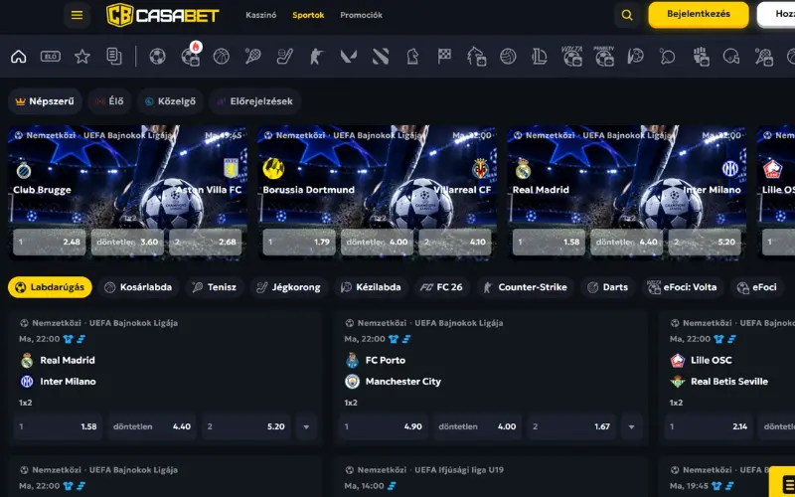
Task: Bet döntetlen 3.60 on Club Brugge card
Action: [127, 242]
